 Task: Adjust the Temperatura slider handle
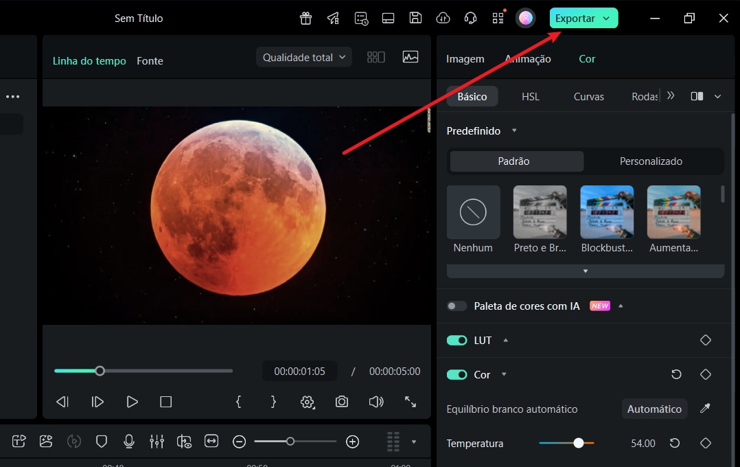click(x=579, y=443)
